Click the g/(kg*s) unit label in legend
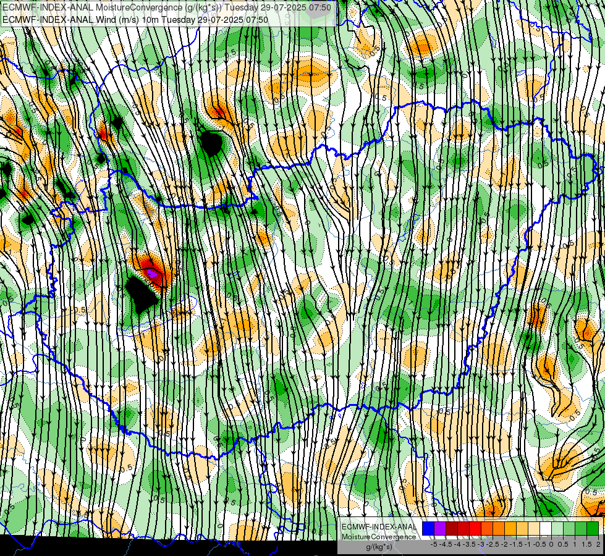The width and height of the screenshot is (605, 556). click(x=379, y=547)
